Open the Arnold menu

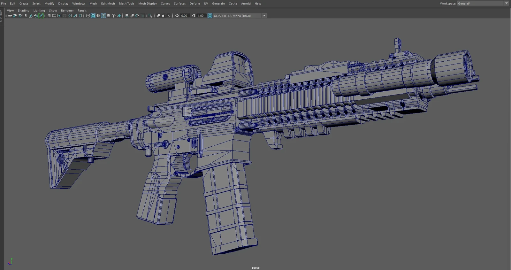click(246, 4)
